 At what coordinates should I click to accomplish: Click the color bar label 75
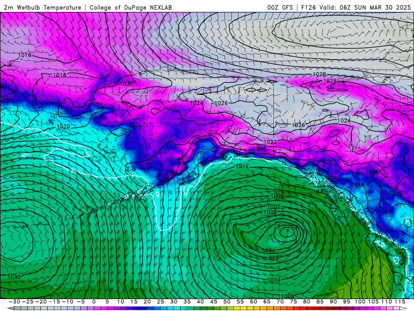(x=293, y=302)
